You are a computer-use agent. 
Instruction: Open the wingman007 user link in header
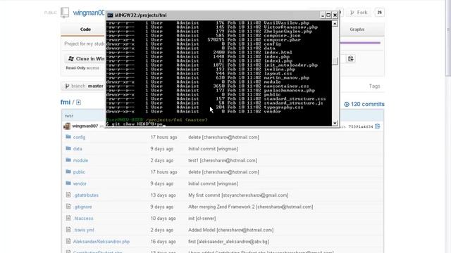tap(89, 13)
